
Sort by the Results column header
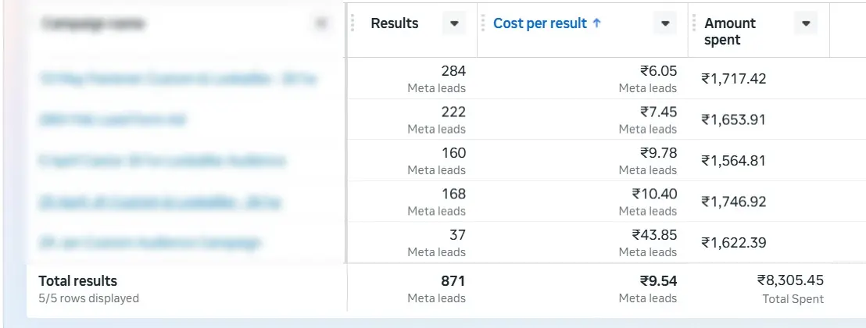coord(395,23)
